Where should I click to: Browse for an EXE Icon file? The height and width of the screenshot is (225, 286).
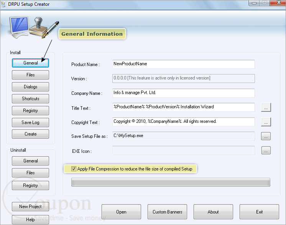[266, 150]
